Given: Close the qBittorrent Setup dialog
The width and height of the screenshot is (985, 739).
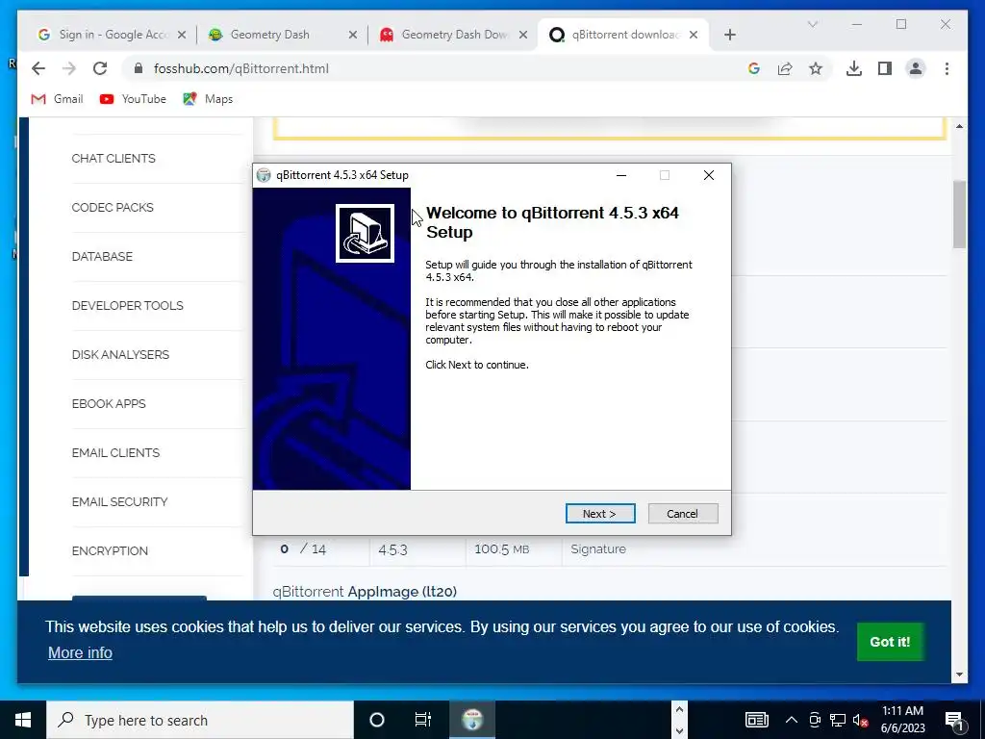Looking at the screenshot, I should (709, 175).
